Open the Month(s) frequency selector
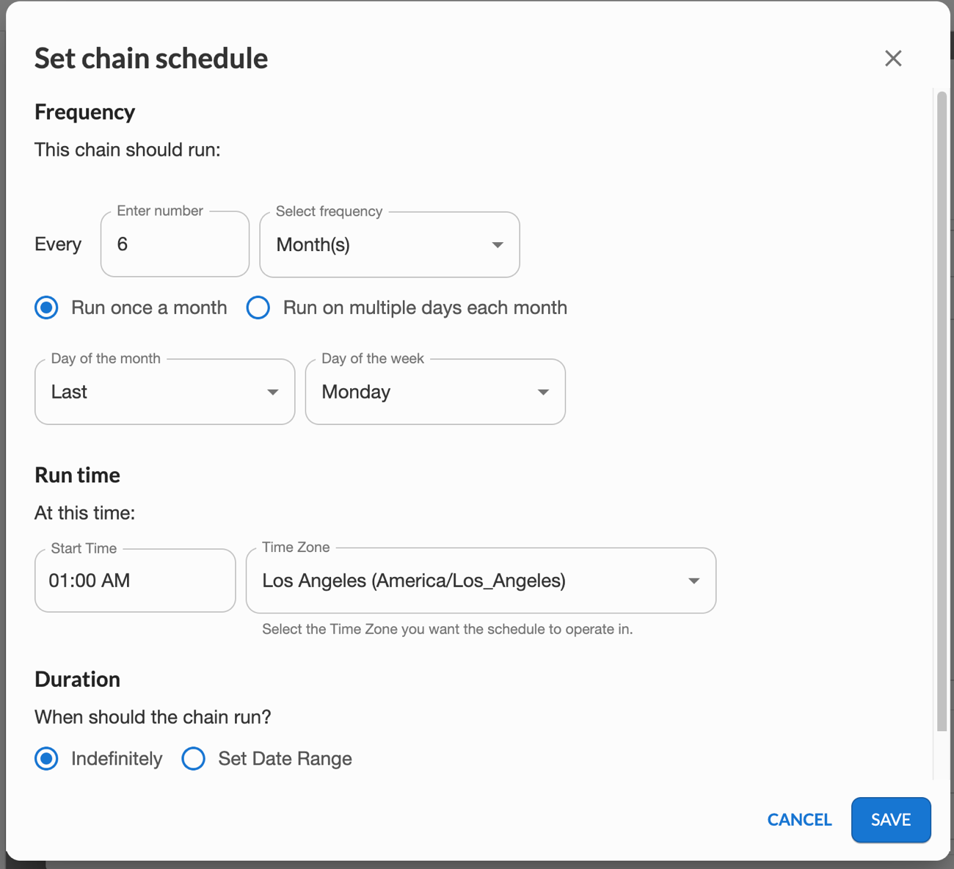This screenshot has width=954, height=869. pos(389,244)
